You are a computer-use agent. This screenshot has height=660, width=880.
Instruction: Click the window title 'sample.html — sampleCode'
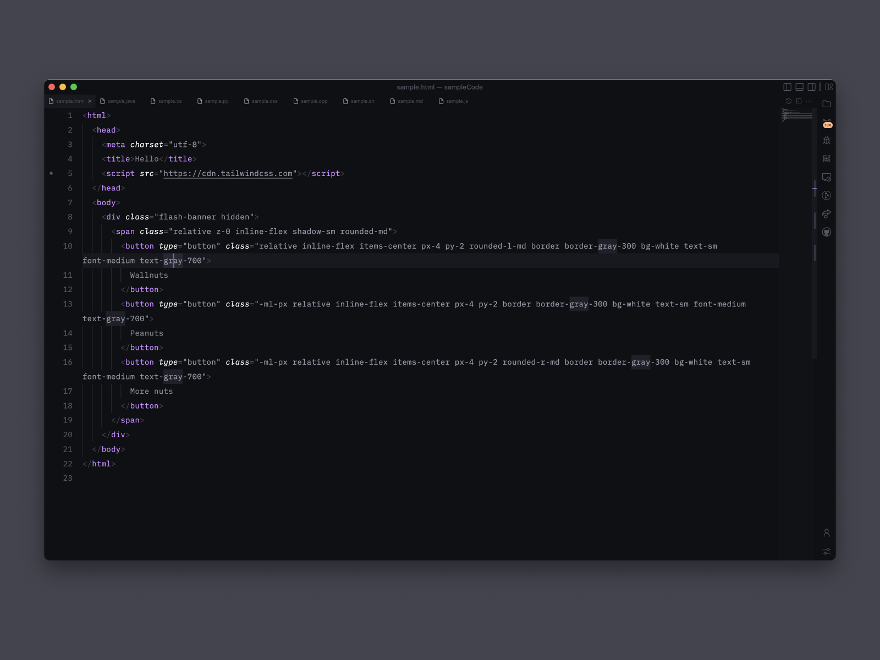point(439,87)
